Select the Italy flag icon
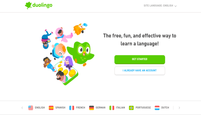 pyautogui.click(x=112, y=108)
